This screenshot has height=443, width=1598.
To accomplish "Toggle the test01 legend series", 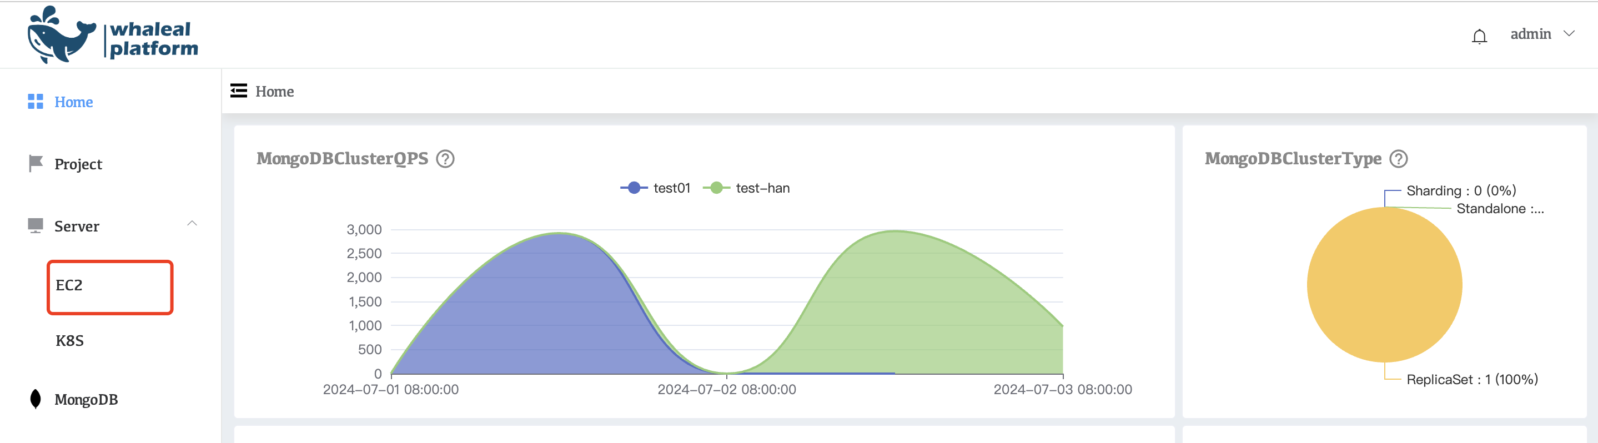I will (x=655, y=188).
